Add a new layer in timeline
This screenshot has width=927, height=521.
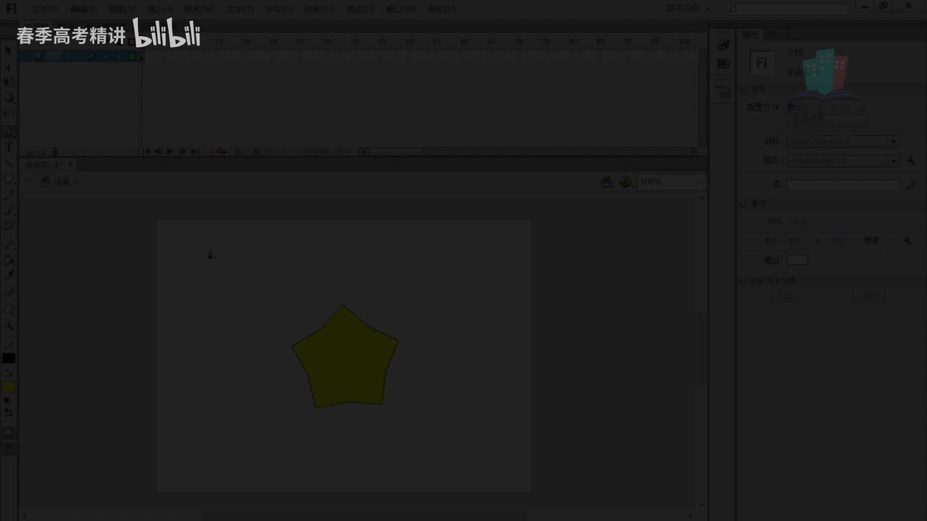tap(28, 152)
